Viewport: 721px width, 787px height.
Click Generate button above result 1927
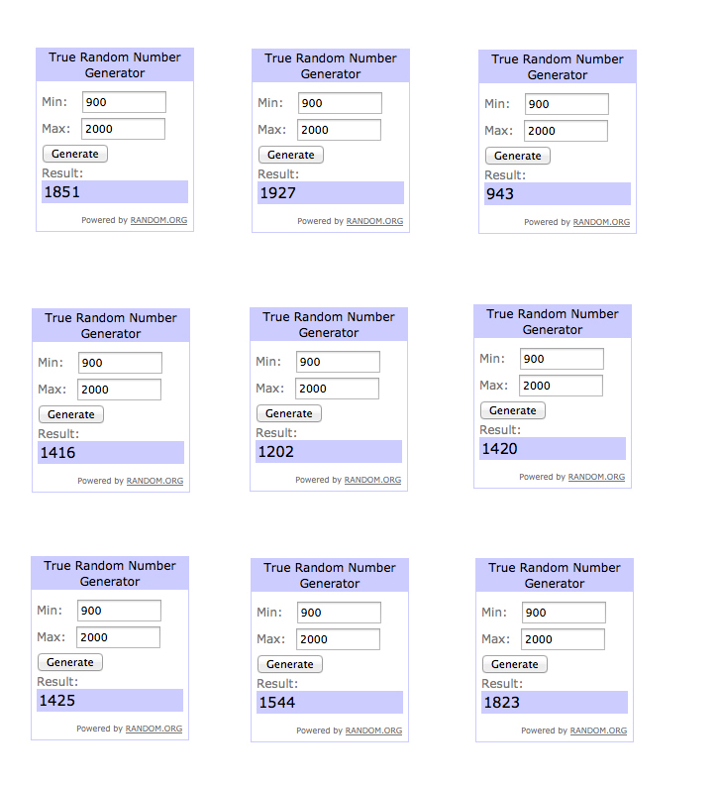point(291,155)
